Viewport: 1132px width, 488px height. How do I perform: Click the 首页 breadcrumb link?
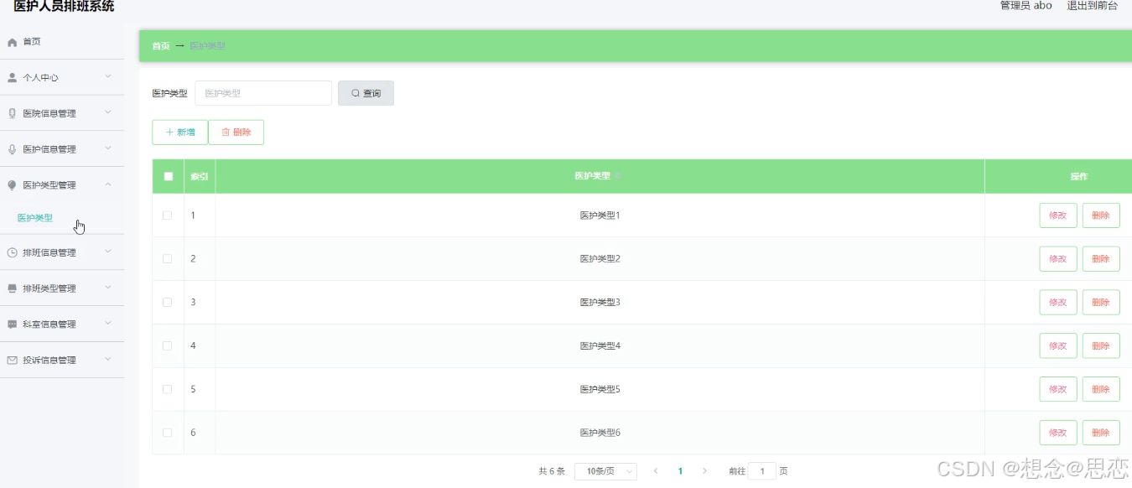(161, 46)
